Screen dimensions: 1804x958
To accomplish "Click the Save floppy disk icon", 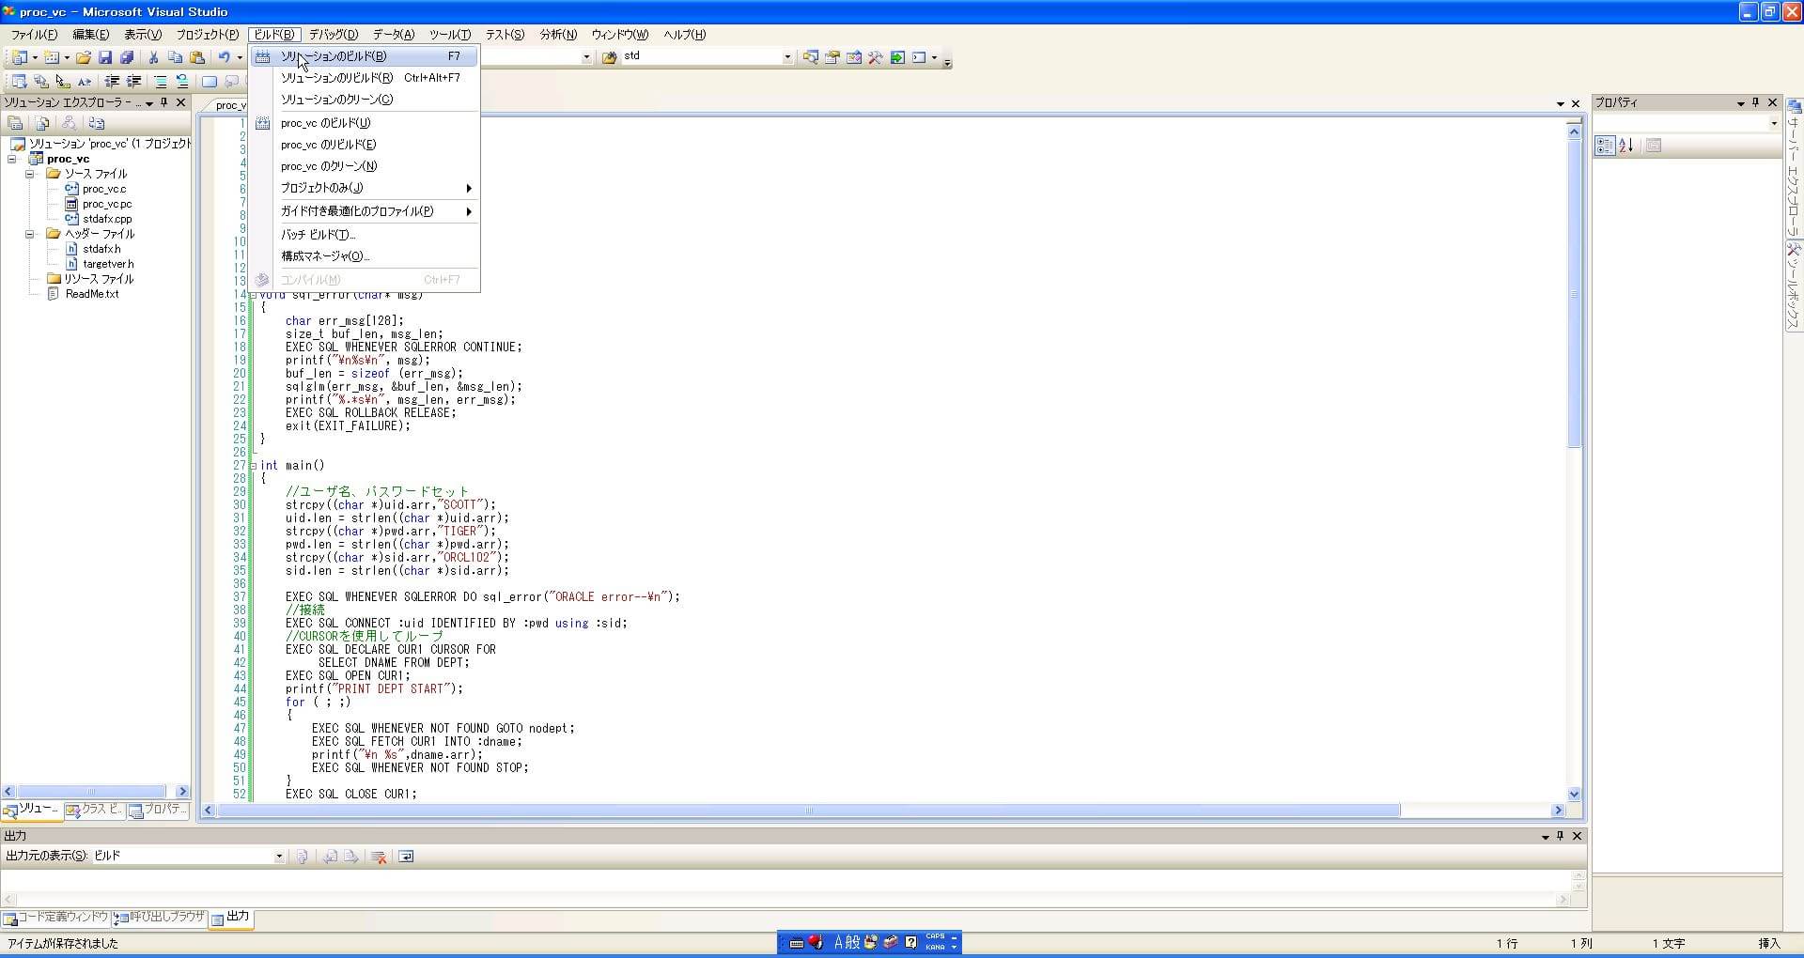I will [105, 57].
